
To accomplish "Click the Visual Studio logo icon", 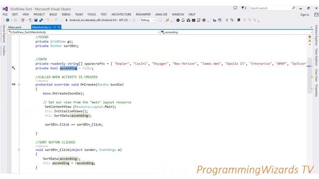I will click(5, 9).
